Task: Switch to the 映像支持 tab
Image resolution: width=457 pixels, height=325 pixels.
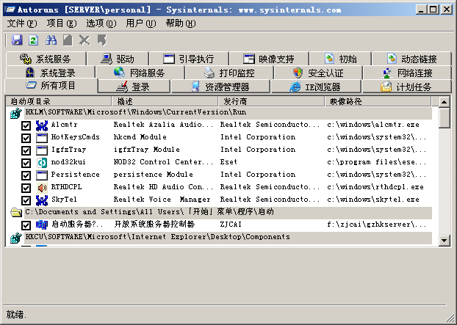Action: 269,59
